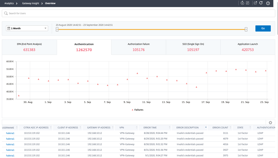Click the Failures legend triangle marker

coord(132,110)
